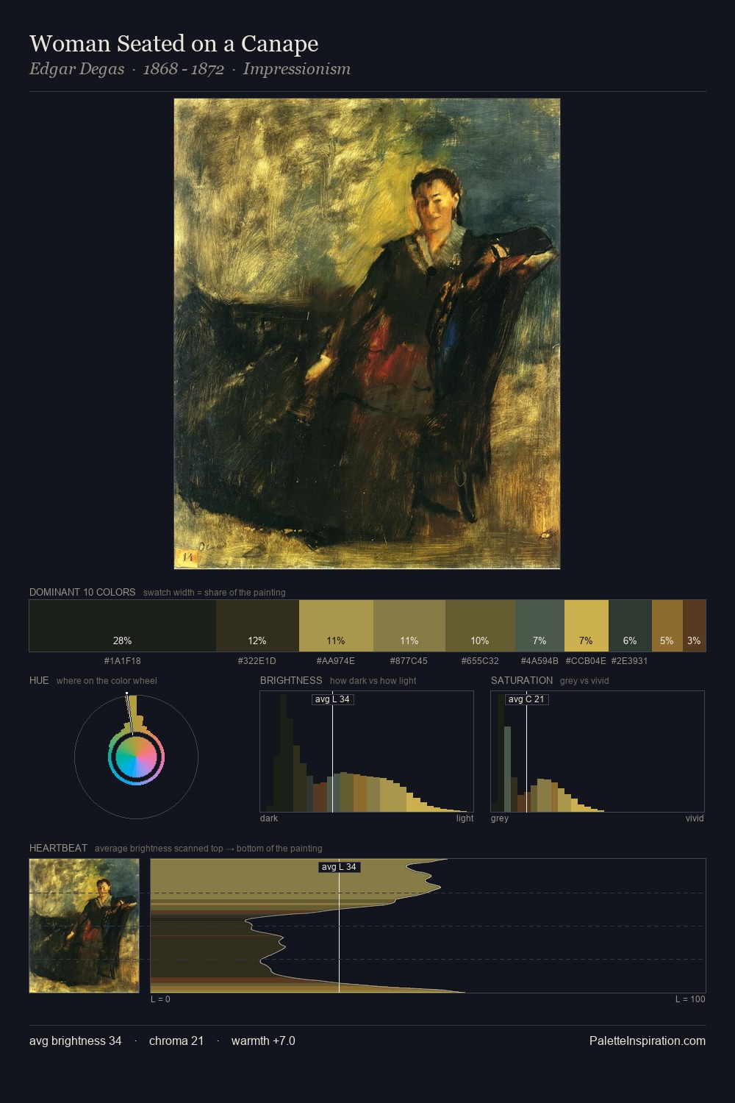
Task: Choose the #877C45 olive swatch
Action: (x=409, y=626)
